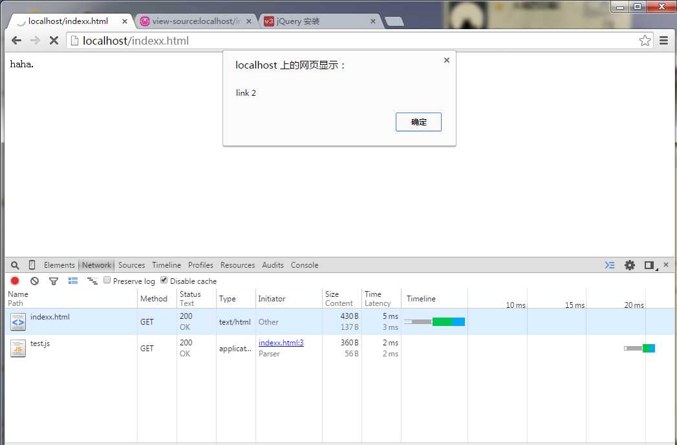Show the console drawer icon
The height and width of the screenshot is (445, 677).
(x=610, y=265)
